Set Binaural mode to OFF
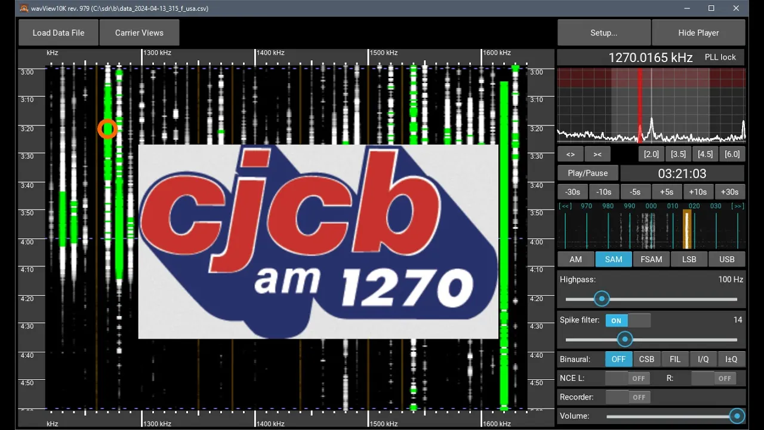This screenshot has height=430, width=764. (618, 359)
